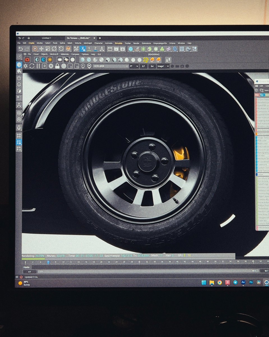The image size is (269, 337).
Task: Open the MoGraph menu
Action: point(88,43)
